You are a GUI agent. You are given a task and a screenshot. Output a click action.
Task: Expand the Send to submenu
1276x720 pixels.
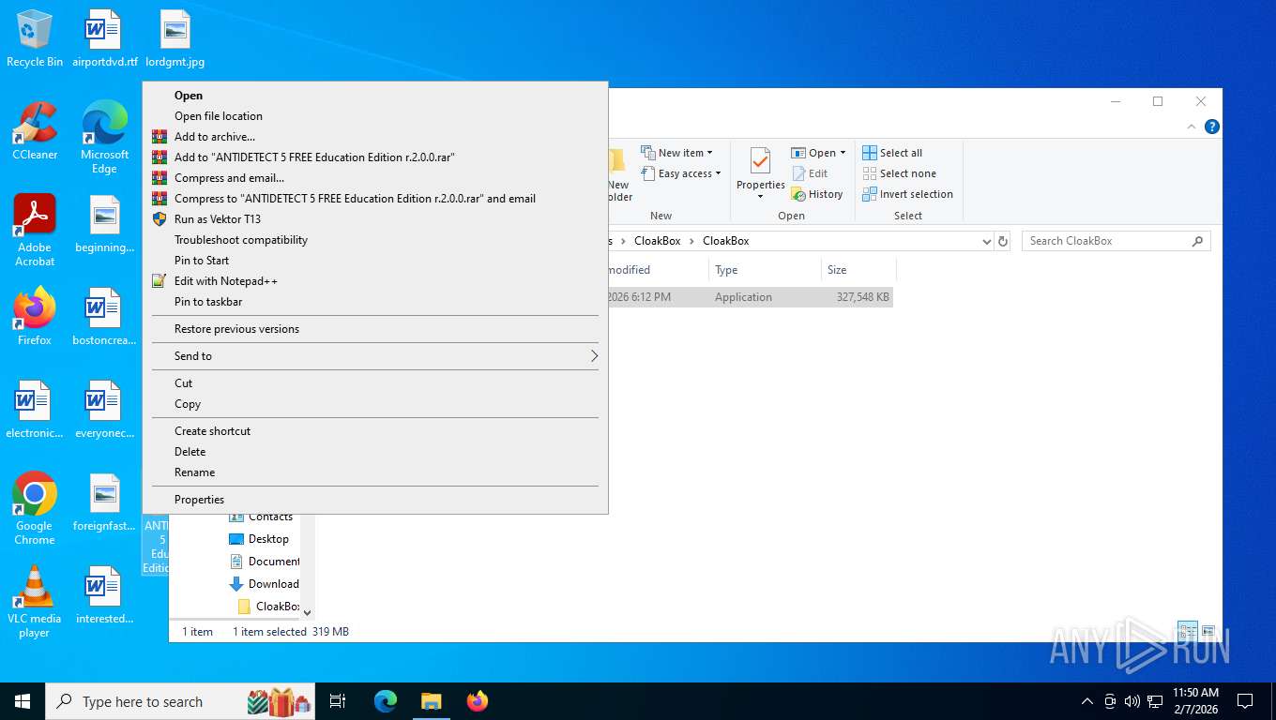coord(375,356)
